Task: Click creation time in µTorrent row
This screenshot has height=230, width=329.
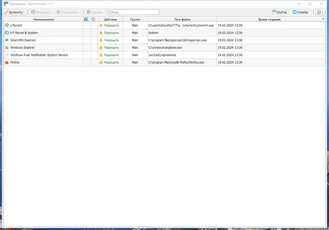Action: tap(230, 25)
